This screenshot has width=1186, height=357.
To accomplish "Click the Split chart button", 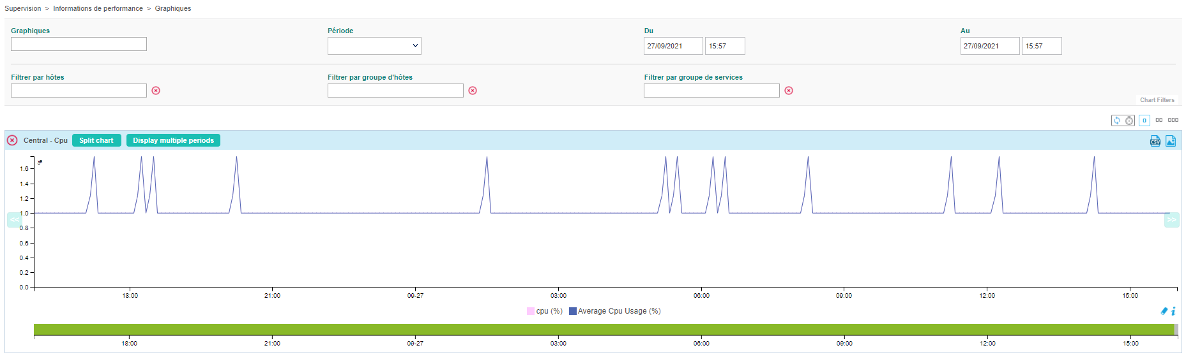I will pyautogui.click(x=96, y=140).
